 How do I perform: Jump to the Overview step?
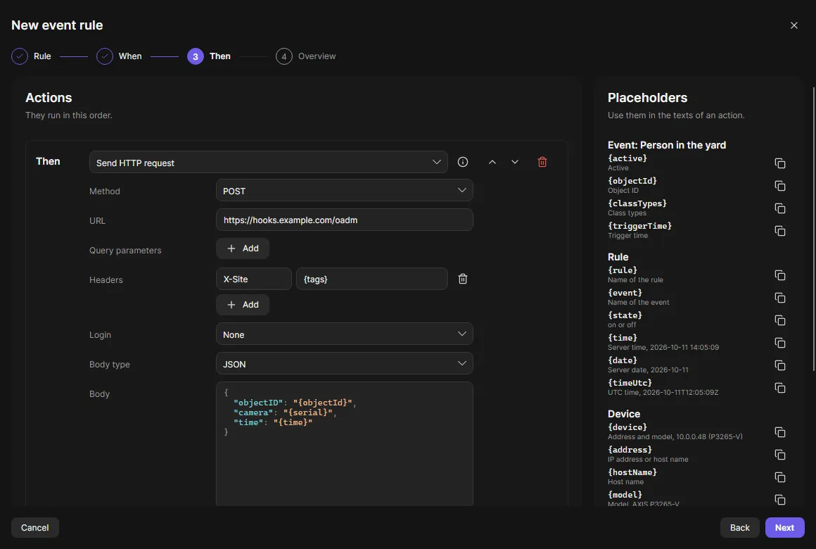coord(306,56)
